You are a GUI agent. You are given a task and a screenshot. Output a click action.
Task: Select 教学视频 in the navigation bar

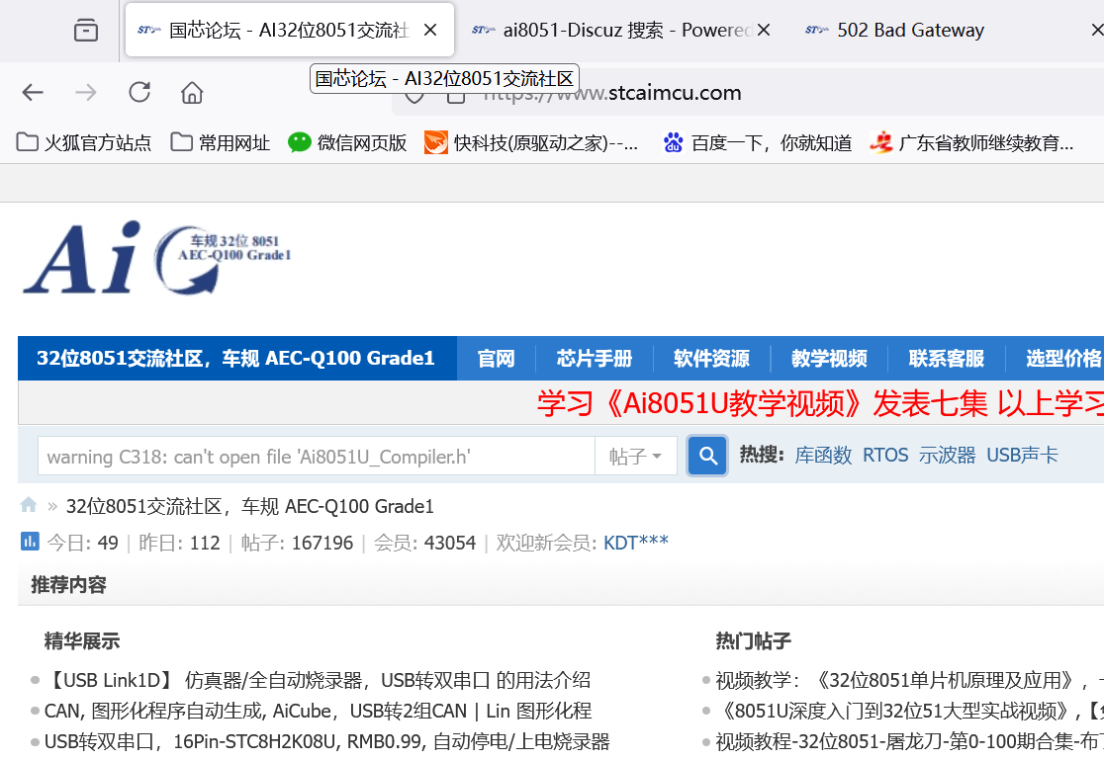click(829, 358)
